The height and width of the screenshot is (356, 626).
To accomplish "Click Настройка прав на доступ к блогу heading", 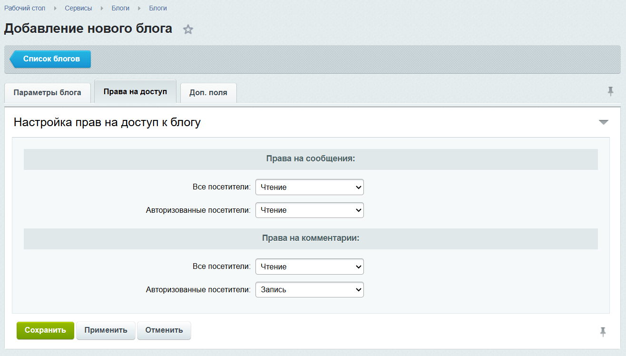I will click(107, 122).
